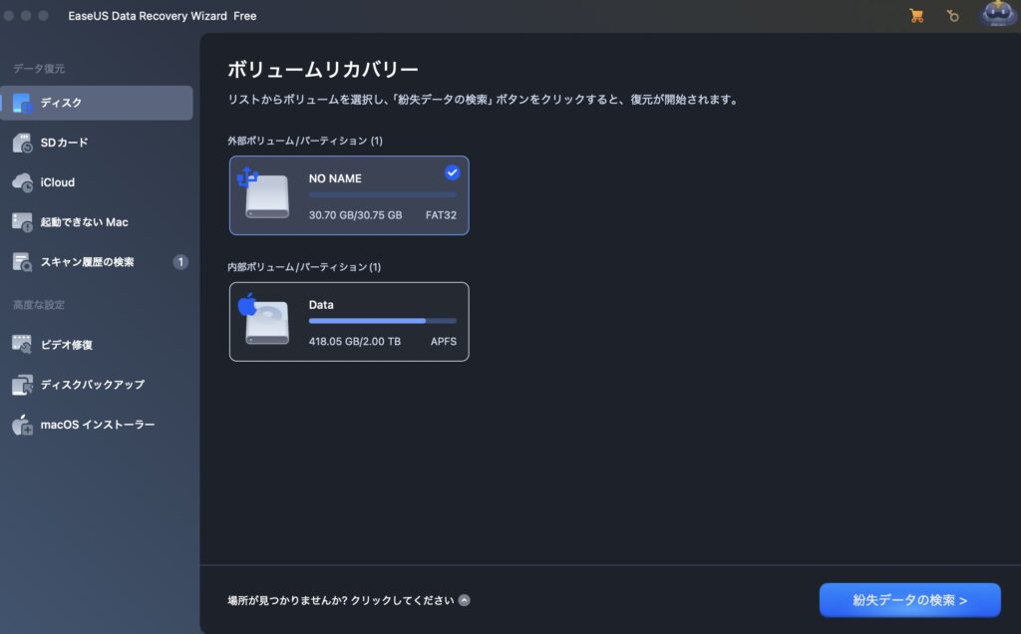The height and width of the screenshot is (634, 1021).
Task: Click the license key activation icon
Action: pos(953,16)
